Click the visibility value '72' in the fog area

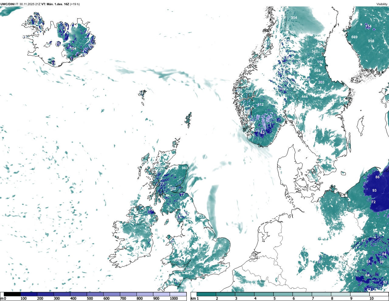point(374,202)
